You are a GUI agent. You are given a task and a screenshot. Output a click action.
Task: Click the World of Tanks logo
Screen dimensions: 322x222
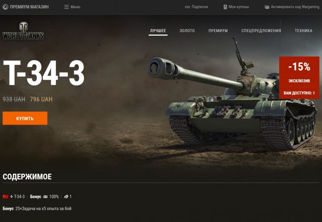coord(23,31)
